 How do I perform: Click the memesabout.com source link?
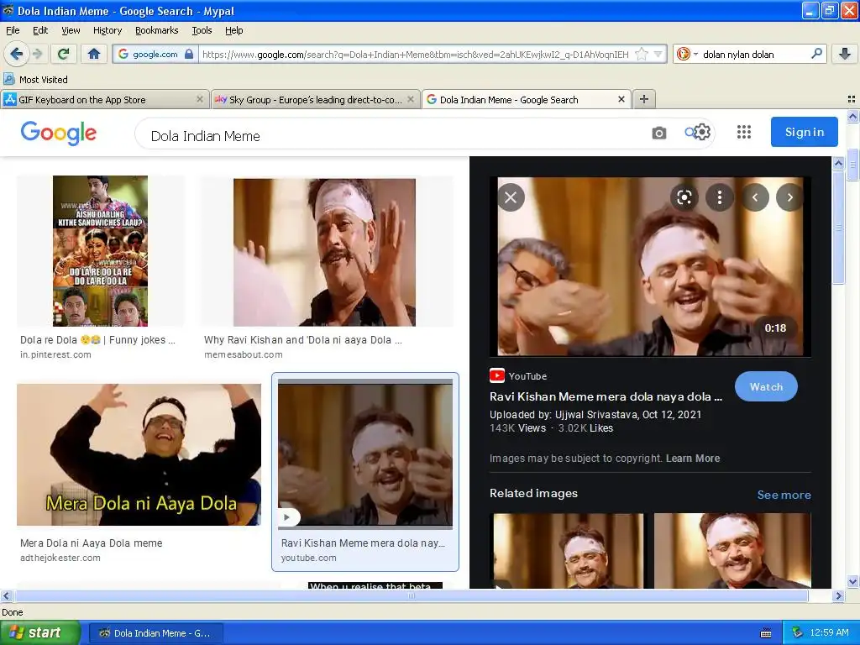click(x=244, y=355)
